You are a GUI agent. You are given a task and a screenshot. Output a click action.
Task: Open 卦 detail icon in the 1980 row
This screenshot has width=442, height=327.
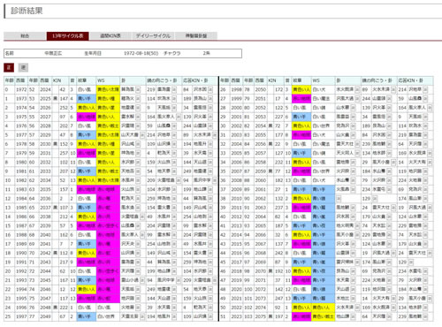coord(138,163)
